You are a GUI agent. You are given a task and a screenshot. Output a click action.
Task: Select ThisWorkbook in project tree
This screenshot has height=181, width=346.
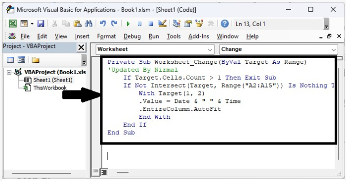pyautogui.click(x=50, y=88)
